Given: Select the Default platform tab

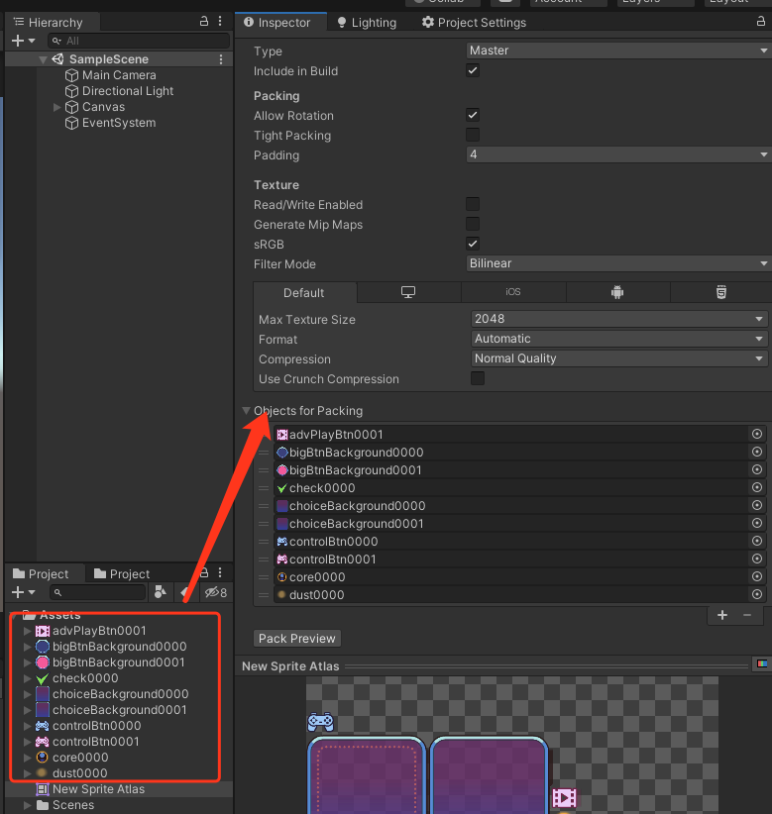Looking at the screenshot, I should point(305,293).
